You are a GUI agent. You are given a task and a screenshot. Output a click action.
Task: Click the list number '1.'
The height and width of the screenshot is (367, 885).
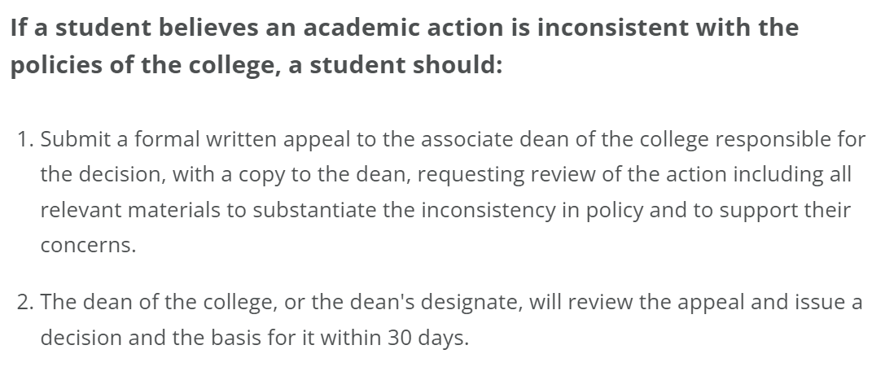point(26,138)
